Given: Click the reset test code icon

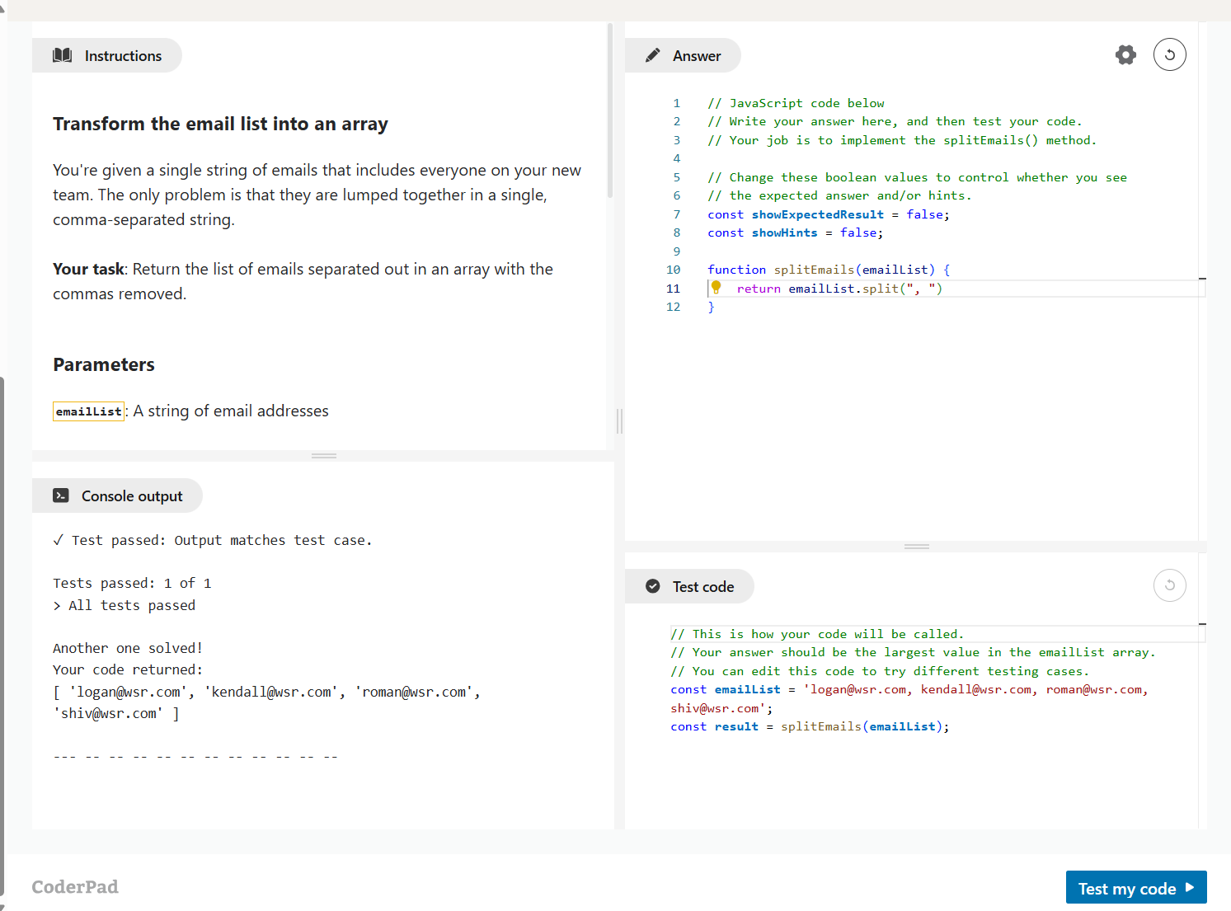Looking at the screenshot, I should click(x=1169, y=586).
